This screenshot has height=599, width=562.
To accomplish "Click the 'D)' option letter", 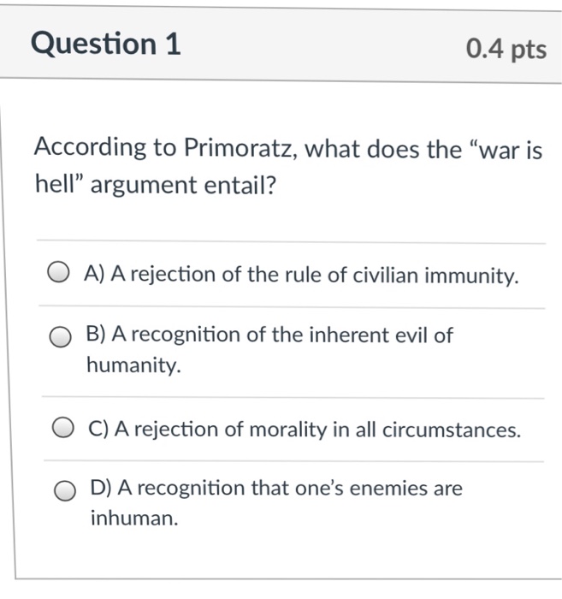I will tap(101, 488).
